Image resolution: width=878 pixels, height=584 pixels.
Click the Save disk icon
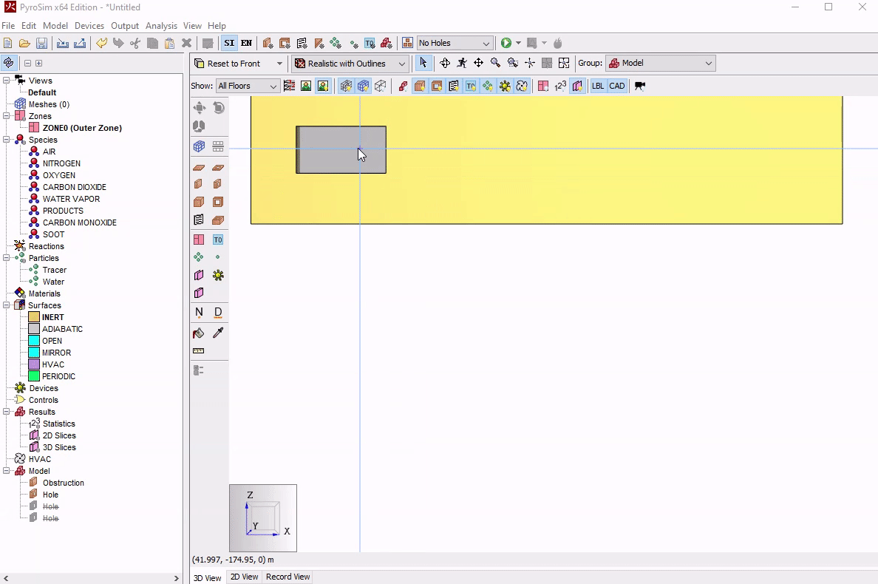click(x=42, y=44)
